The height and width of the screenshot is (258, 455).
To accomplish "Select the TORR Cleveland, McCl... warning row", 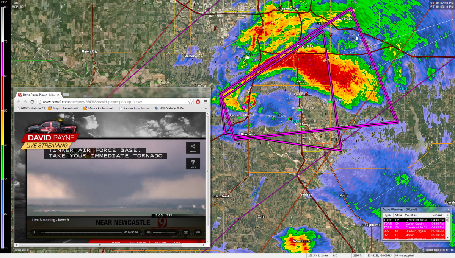I will pos(414,227).
